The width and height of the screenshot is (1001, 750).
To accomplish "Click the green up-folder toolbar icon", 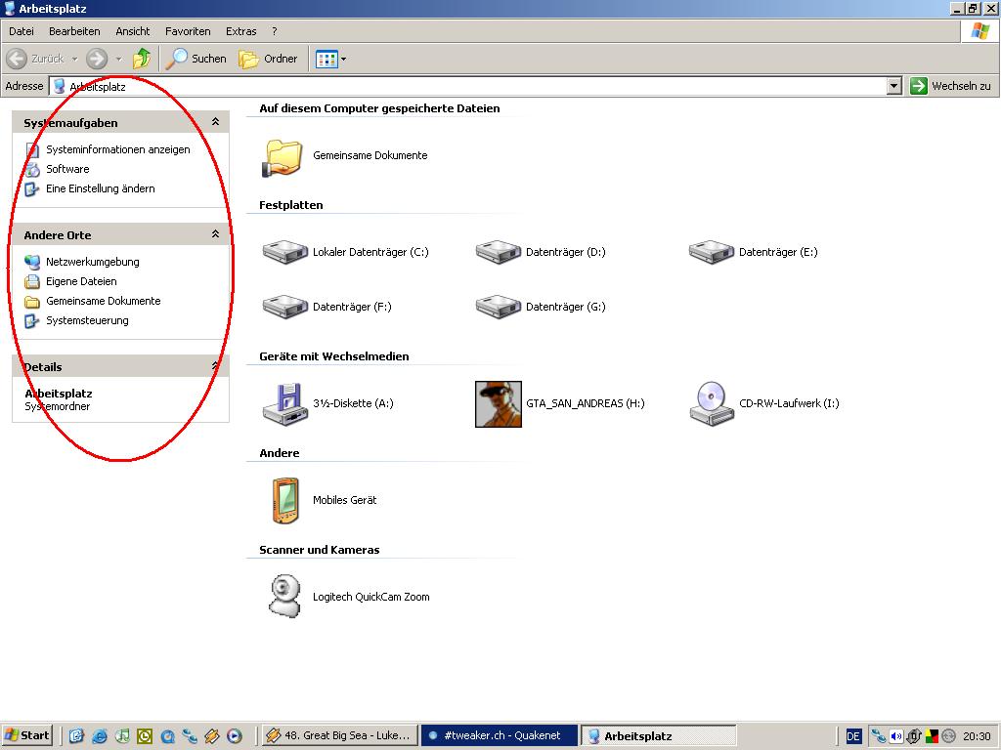I will (143, 59).
